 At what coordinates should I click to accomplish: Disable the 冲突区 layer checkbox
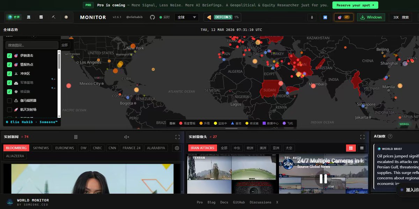9,73
